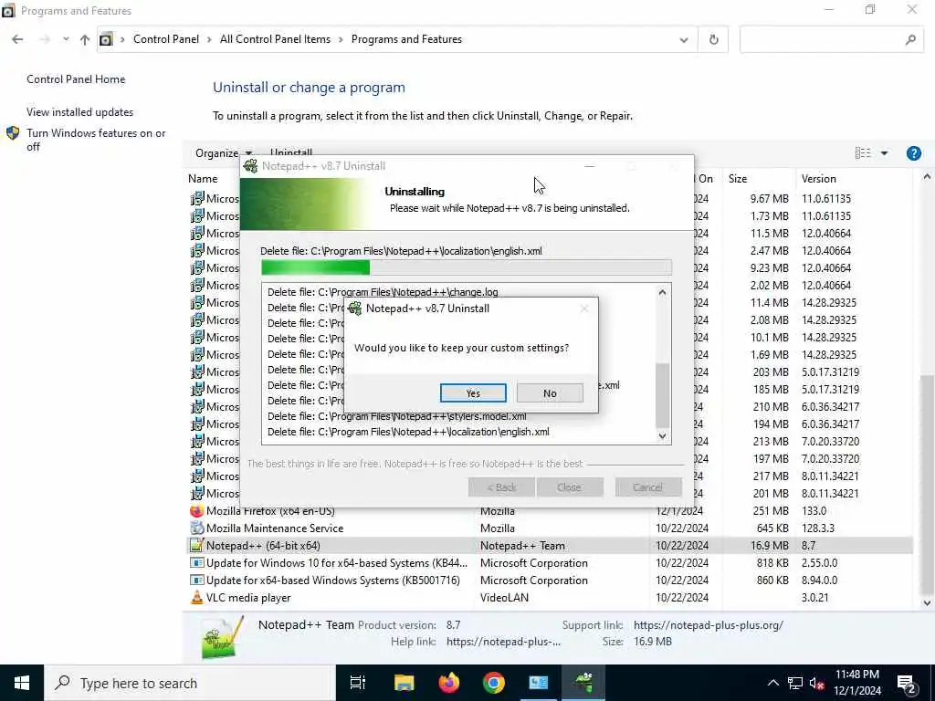Screen dimensions: 935x701
Task: Select Notepad++ (64-bit x64) row
Action: [549, 546]
